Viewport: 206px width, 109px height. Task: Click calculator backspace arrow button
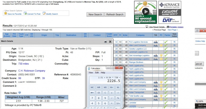coord(92,93)
